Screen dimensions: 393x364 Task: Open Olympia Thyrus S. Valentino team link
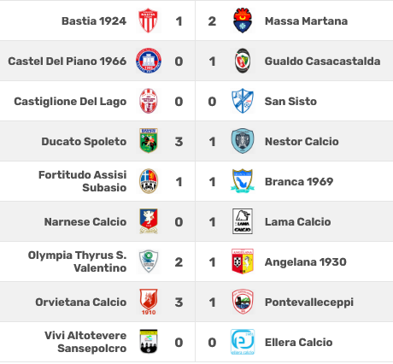click(x=78, y=261)
